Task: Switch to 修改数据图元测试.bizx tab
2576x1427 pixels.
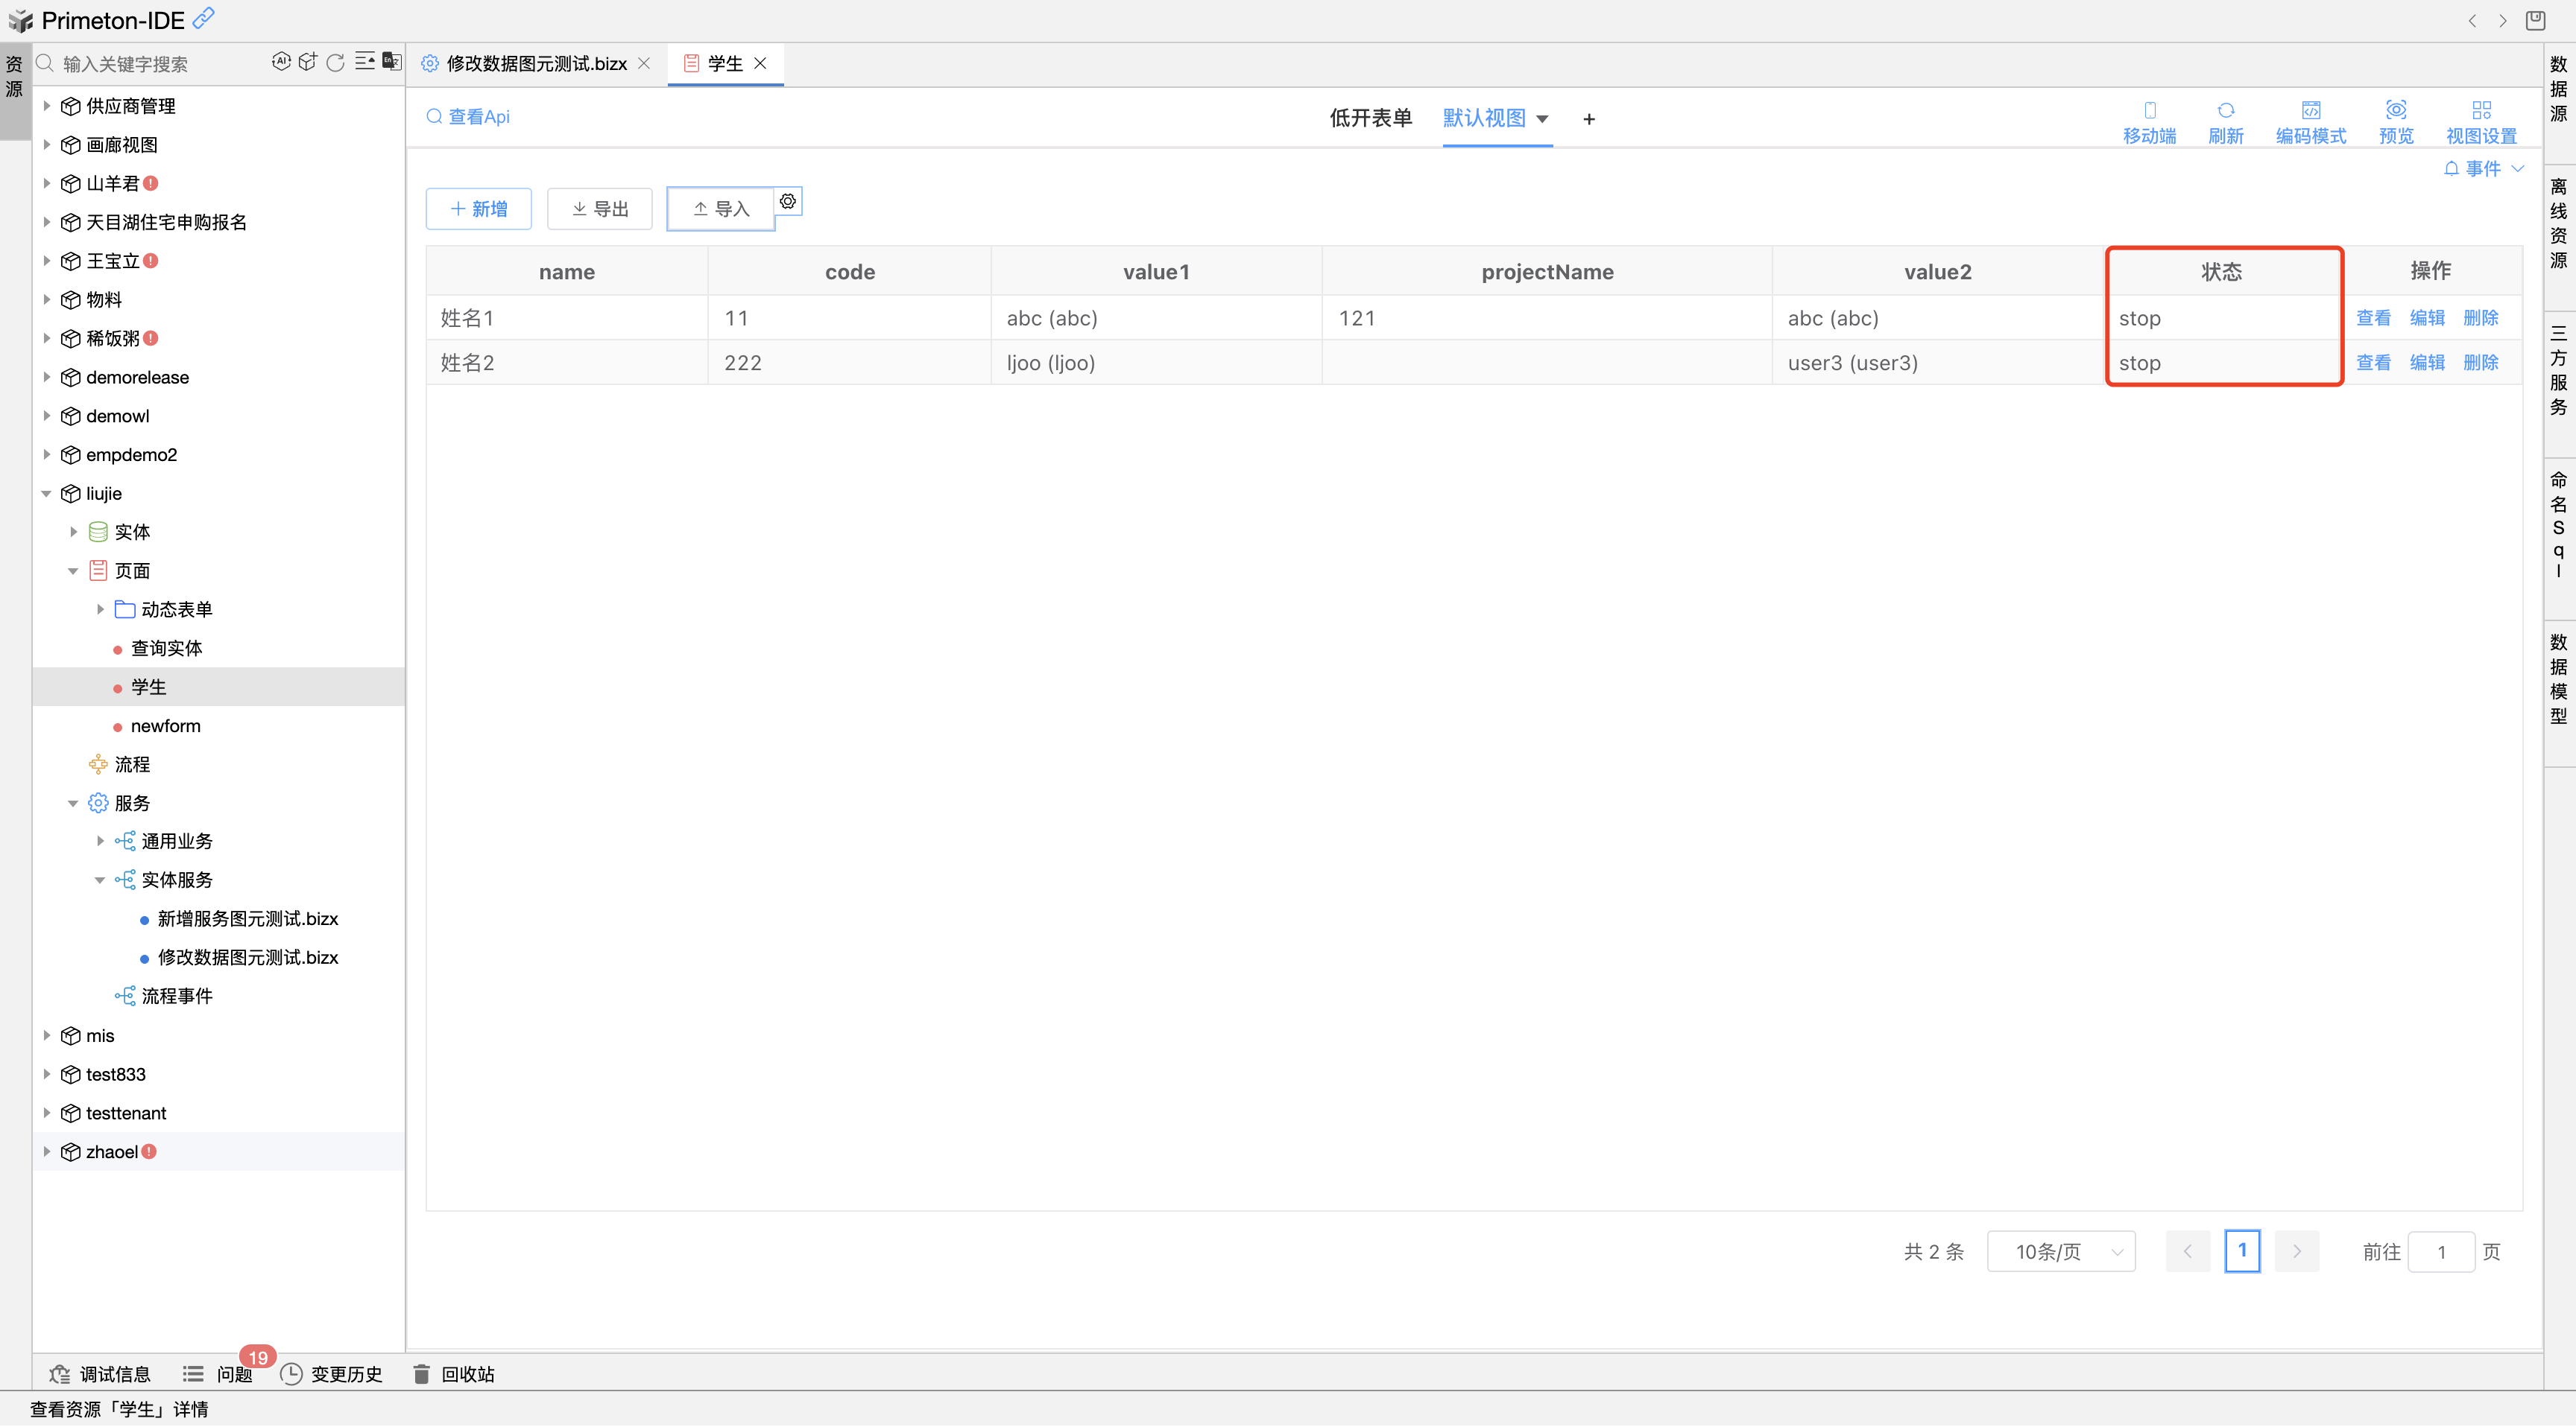Action: (x=535, y=64)
